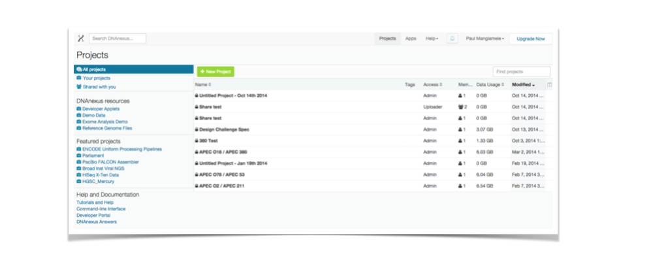Click the briefcase icon next to HGSC_Mercury
The image size is (653, 277).
pos(79,181)
